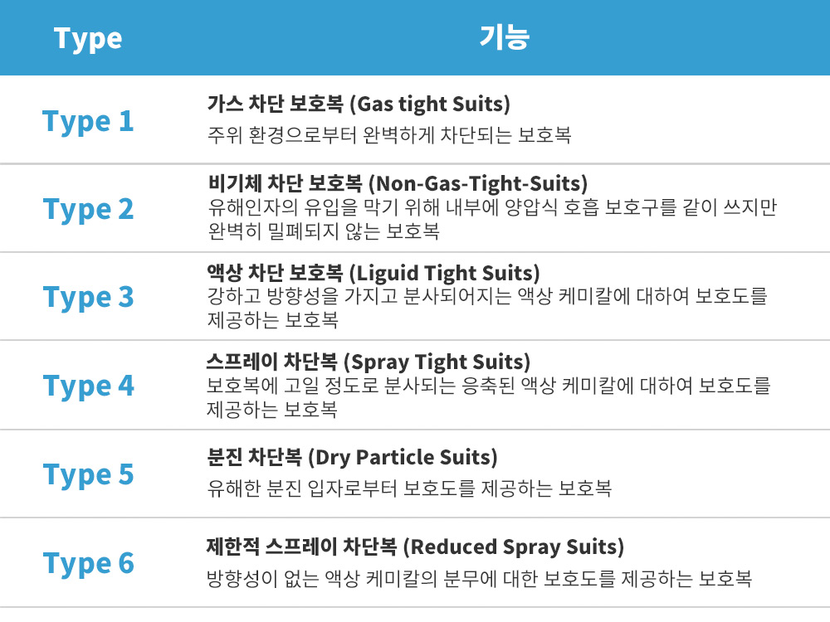
Task: Click the Non-Gas-Tight-Suits heading
Action: [x=398, y=183]
